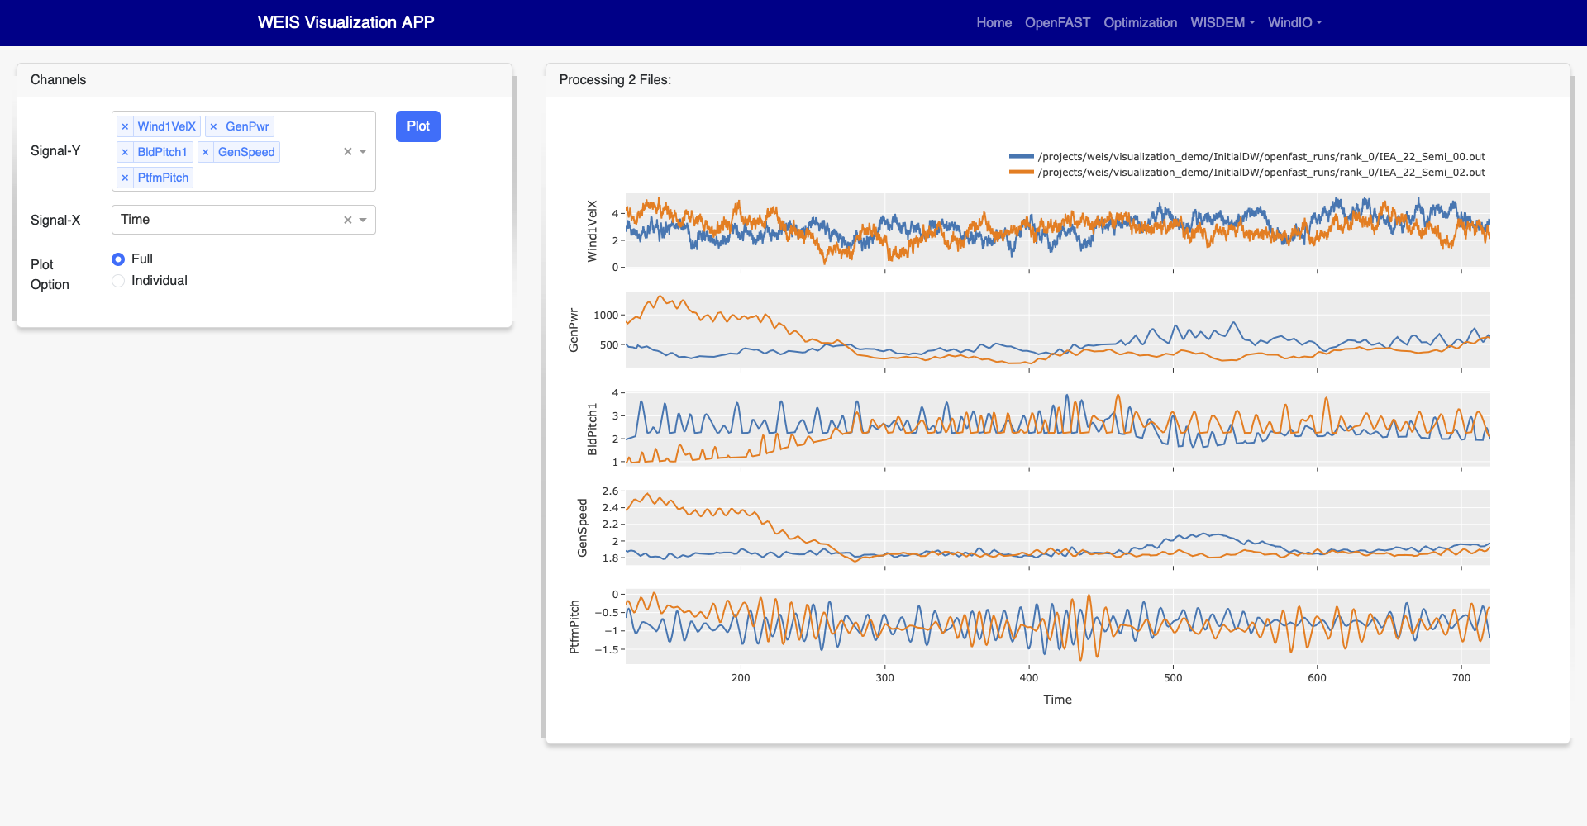1587x826 pixels.
Task: Go to the OpenFAST page
Action: (1057, 22)
